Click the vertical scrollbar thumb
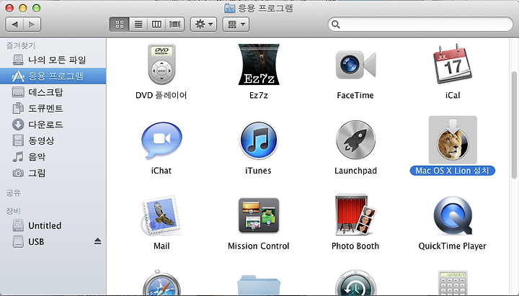 click(515, 125)
